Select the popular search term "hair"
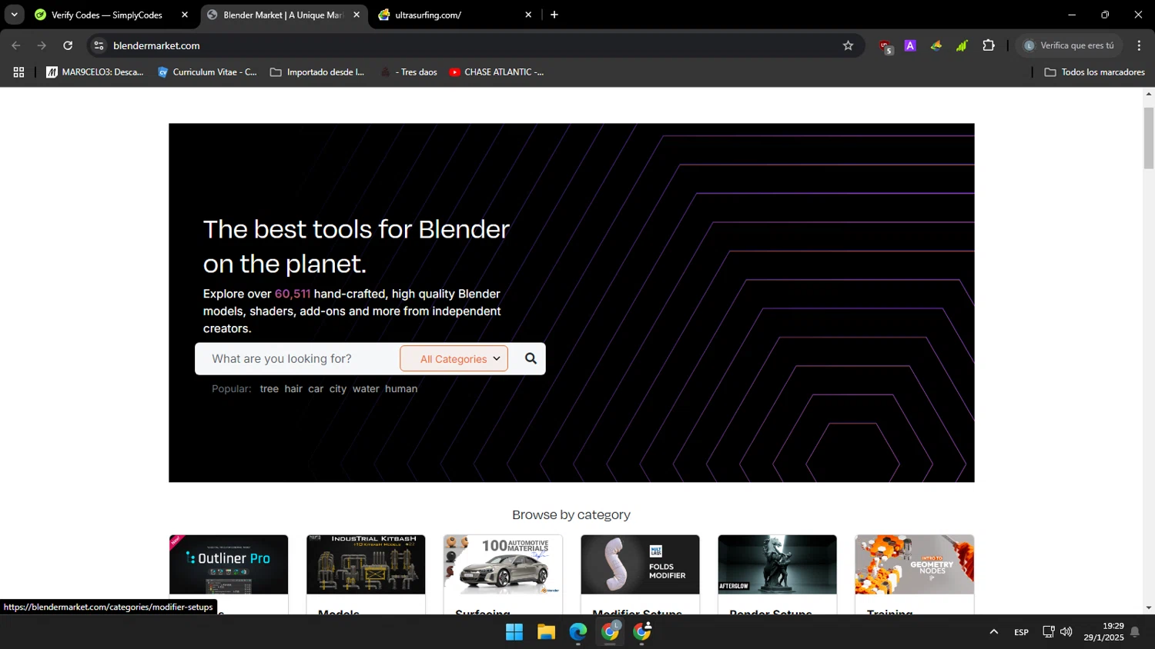 (293, 389)
